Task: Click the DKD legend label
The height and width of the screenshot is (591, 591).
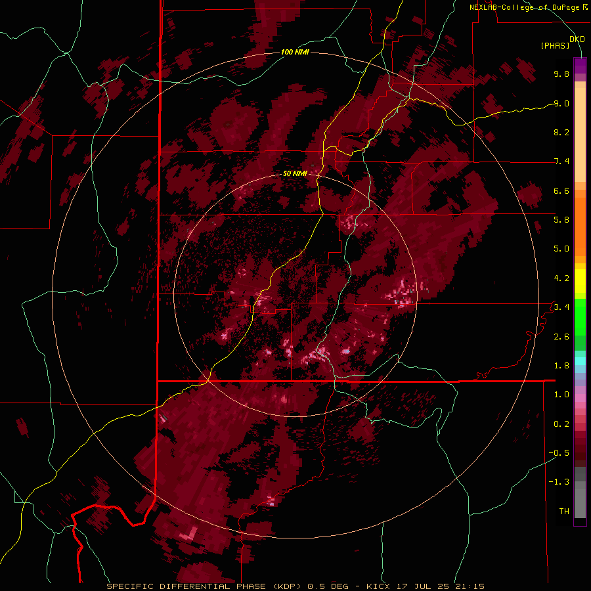Action: (577, 39)
